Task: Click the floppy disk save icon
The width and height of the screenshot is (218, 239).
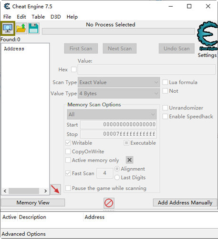Action: click(33, 28)
